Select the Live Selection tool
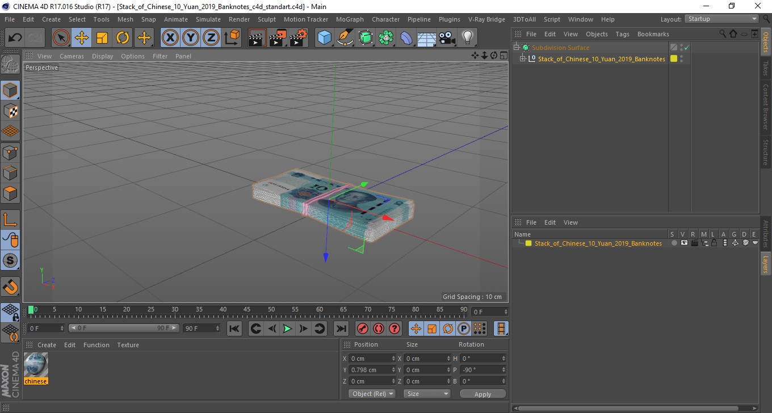The height and width of the screenshot is (413, 772). pos(61,38)
